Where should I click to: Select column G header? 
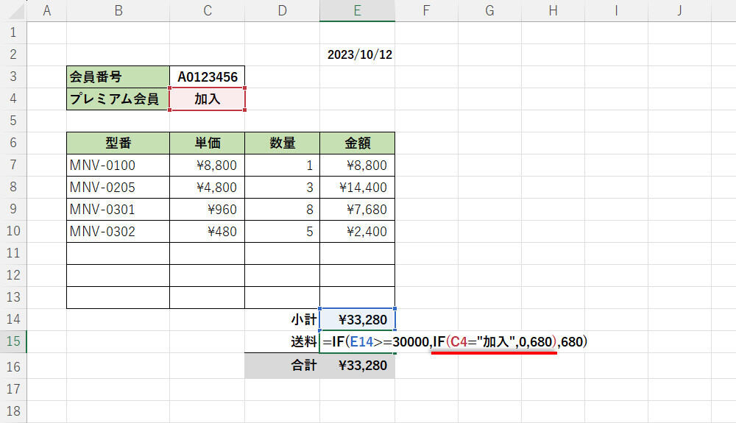pos(489,11)
